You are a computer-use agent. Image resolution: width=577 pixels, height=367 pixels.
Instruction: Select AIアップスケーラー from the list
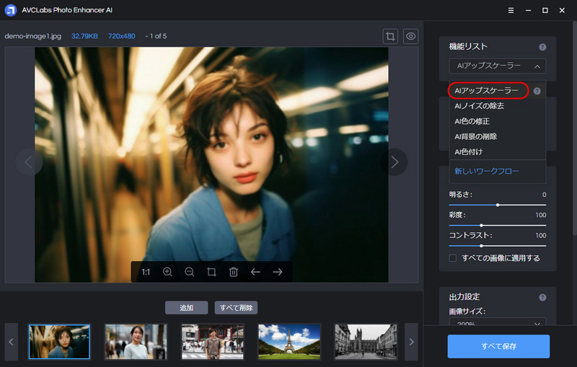pyautogui.click(x=486, y=90)
